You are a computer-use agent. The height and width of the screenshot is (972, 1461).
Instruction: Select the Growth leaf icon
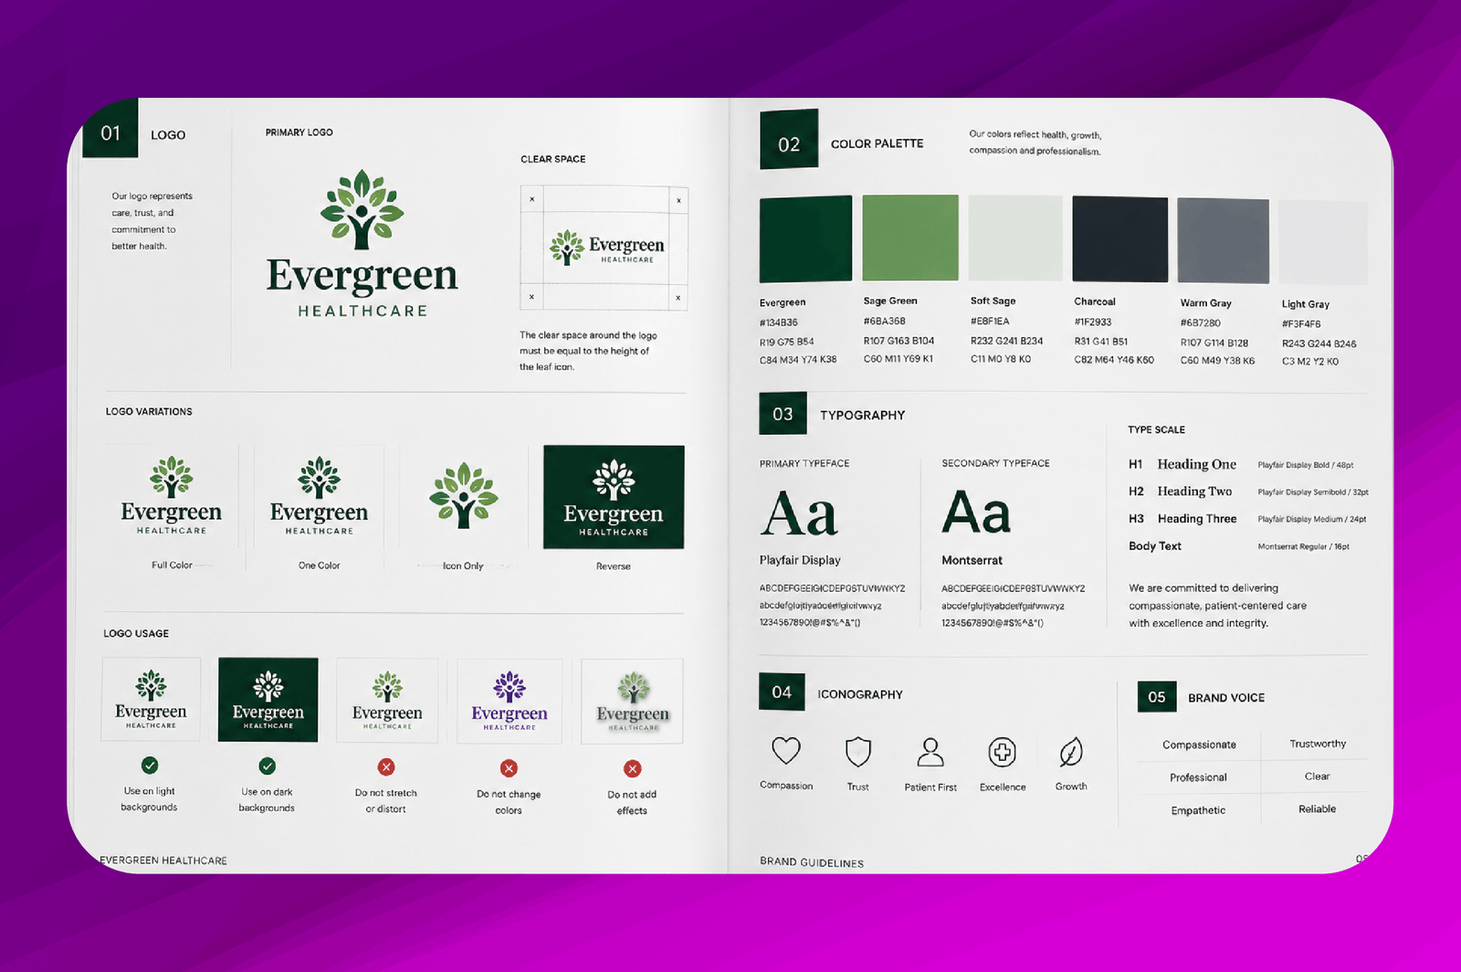pos(1071,752)
